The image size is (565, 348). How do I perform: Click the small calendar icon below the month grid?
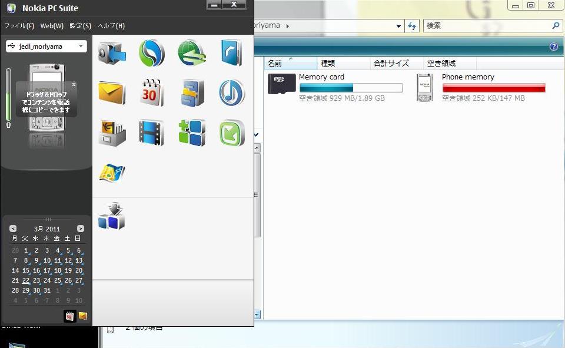pos(70,316)
